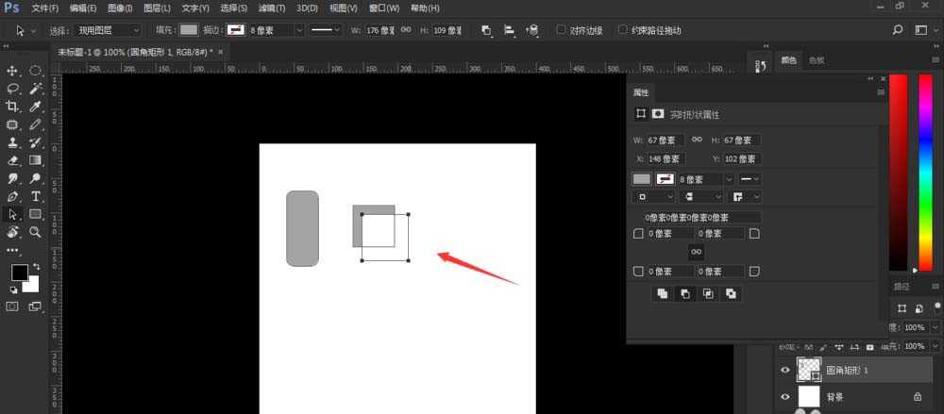Select the Horizontal Type tool

[x=36, y=196]
